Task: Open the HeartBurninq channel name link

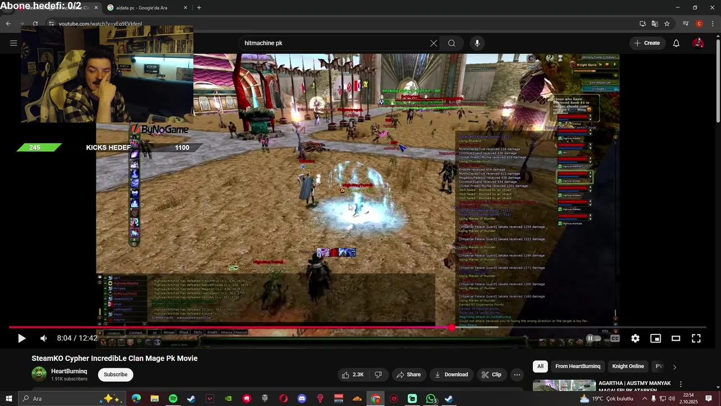Action: [69, 371]
